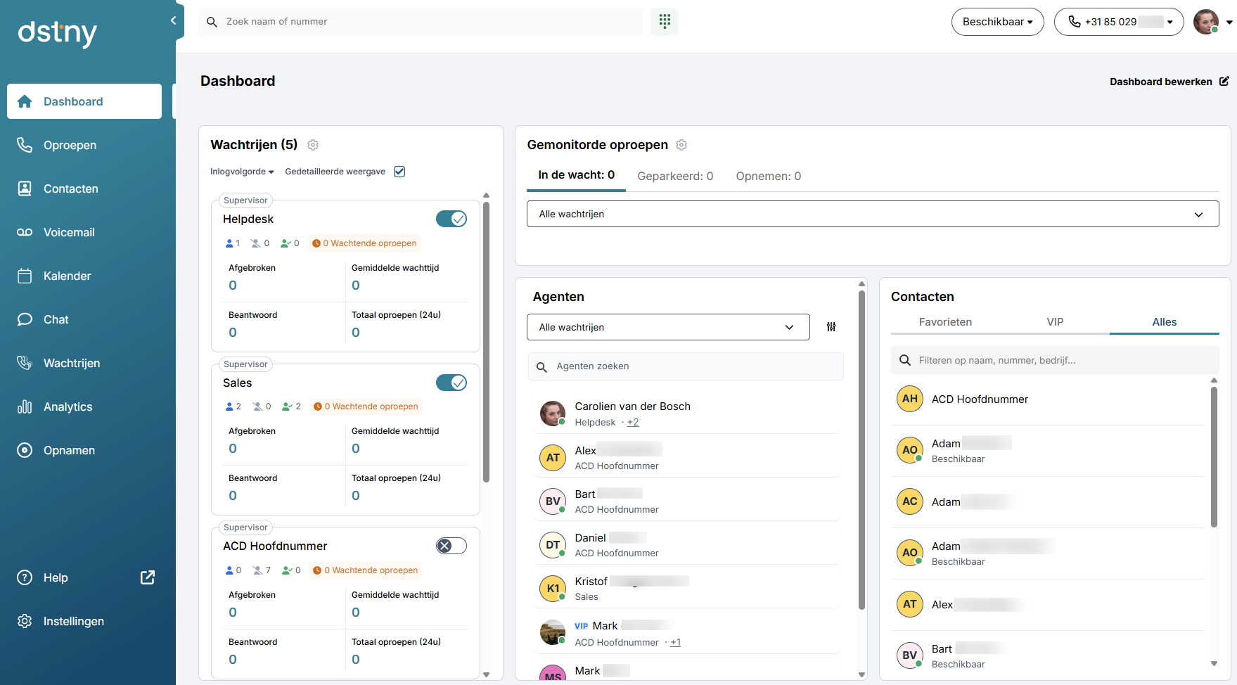Viewport: 1237px width, 685px height.
Task: Disable the Helpdesk queue toggle
Action: 451,219
